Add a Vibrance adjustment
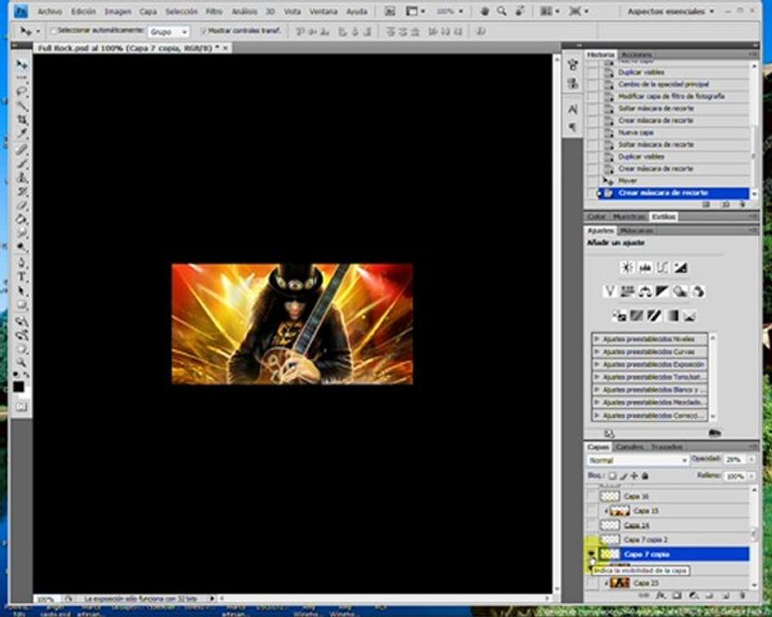 click(x=610, y=291)
